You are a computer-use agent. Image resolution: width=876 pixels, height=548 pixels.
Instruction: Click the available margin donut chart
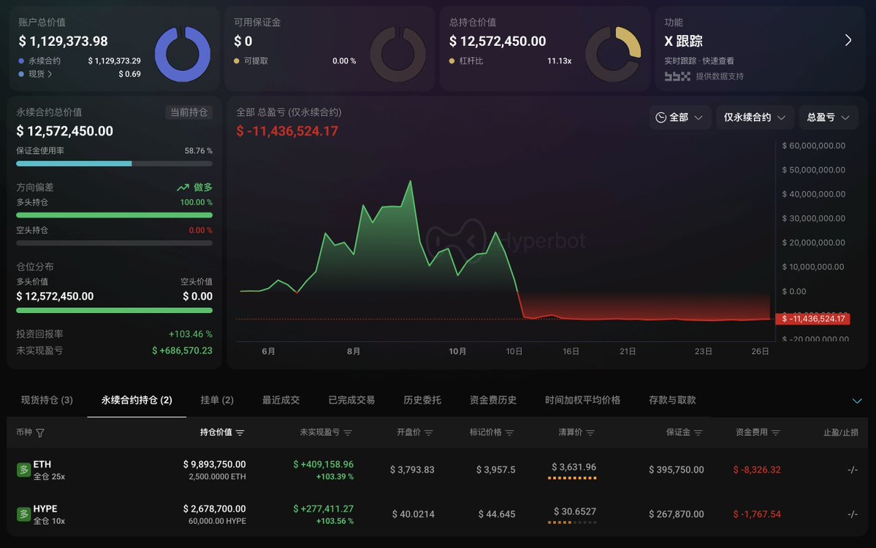[397, 54]
